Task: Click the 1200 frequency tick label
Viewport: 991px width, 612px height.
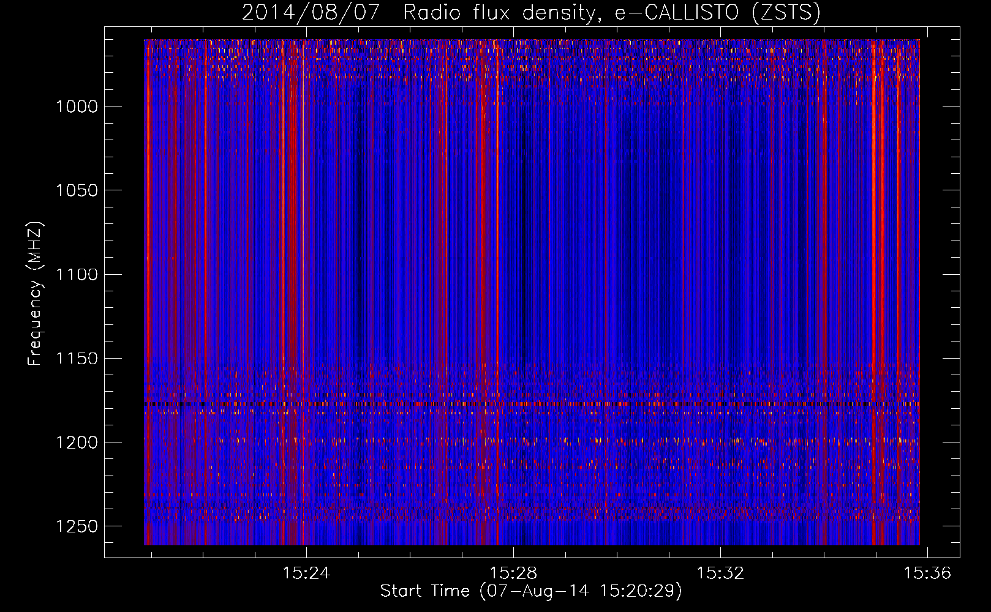Action: pyautogui.click(x=77, y=442)
